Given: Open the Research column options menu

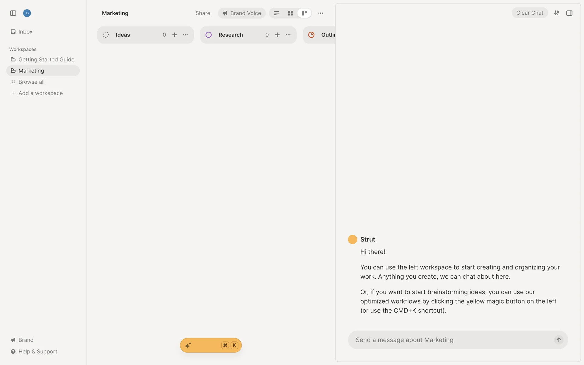Looking at the screenshot, I should pyautogui.click(x=288, y=35).
